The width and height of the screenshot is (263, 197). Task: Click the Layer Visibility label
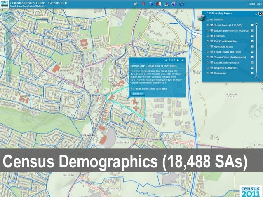(x=214, y=19)
